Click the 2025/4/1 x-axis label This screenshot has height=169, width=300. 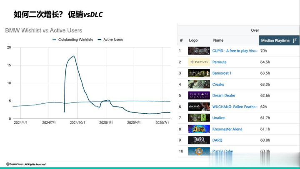[x=134, y=122]
